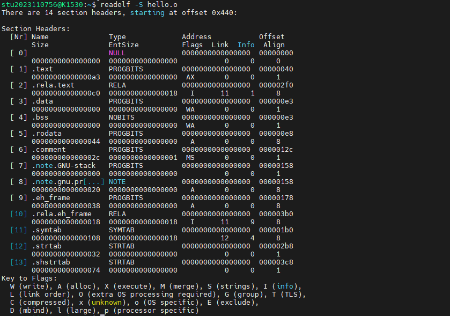The image size is (450, 316).
Task: Click the yellow word 'unknown' in legend
Action: coord(107,302)
